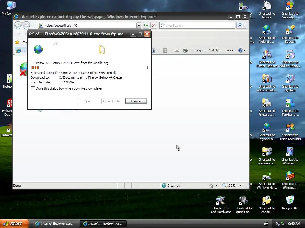Image resolution: width=305 pixels, height=228 pixels.
Task: Select Shortcut to Scanners desktop icon
Action: coord(267,156)
